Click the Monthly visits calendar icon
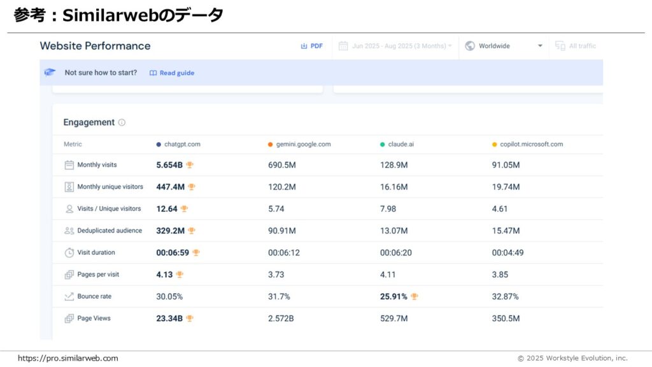This screenshot has width=652, height=367. click(x=69, y=165)
